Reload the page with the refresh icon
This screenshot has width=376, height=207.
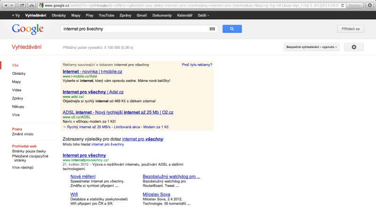343,5
